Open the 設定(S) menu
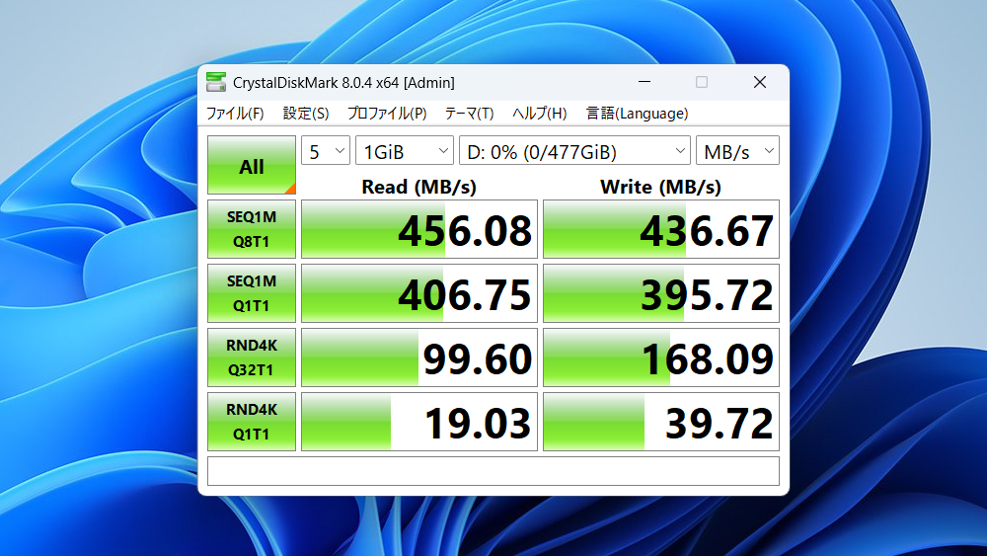987x556 pixels. (306, 114)
